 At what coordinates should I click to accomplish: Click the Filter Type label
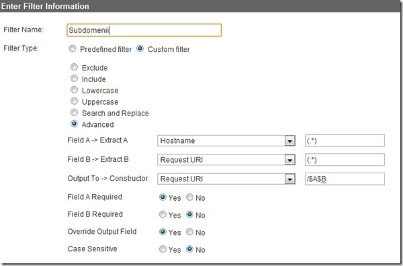[21, 48]
